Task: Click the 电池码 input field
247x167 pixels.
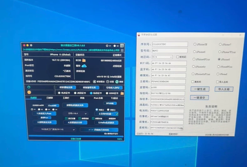Action: (167, 111)
